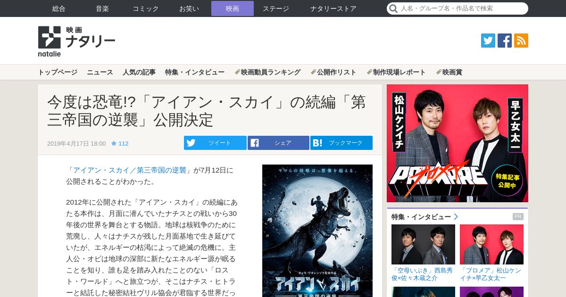
Task: Open the Facebook icon in header
Action: pyautogui.click(x=505, y=41)
